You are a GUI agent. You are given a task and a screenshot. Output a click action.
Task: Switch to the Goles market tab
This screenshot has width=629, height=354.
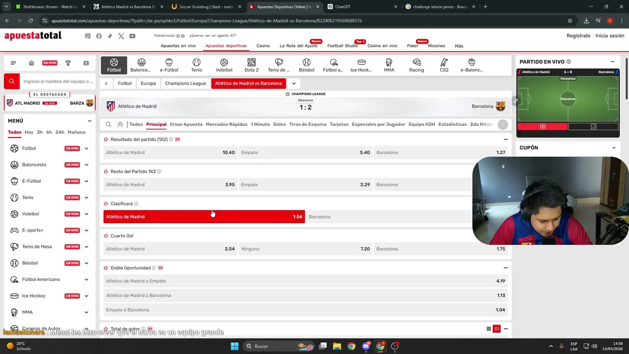[280, 124]
